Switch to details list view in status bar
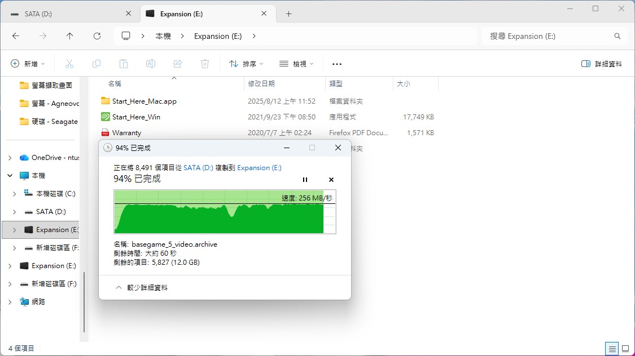635x356 pixels. 612,349
